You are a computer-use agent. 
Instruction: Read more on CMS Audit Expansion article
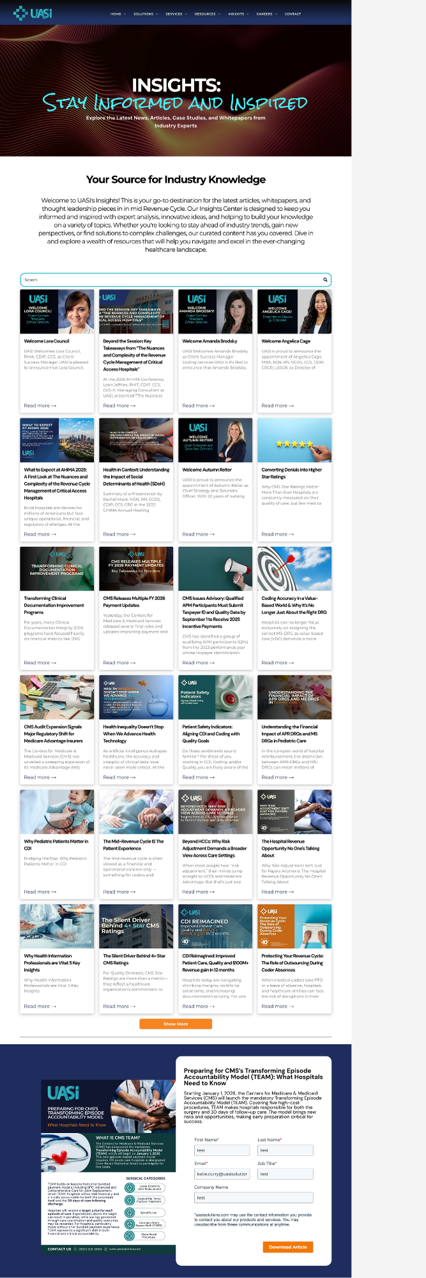point(40,778)
